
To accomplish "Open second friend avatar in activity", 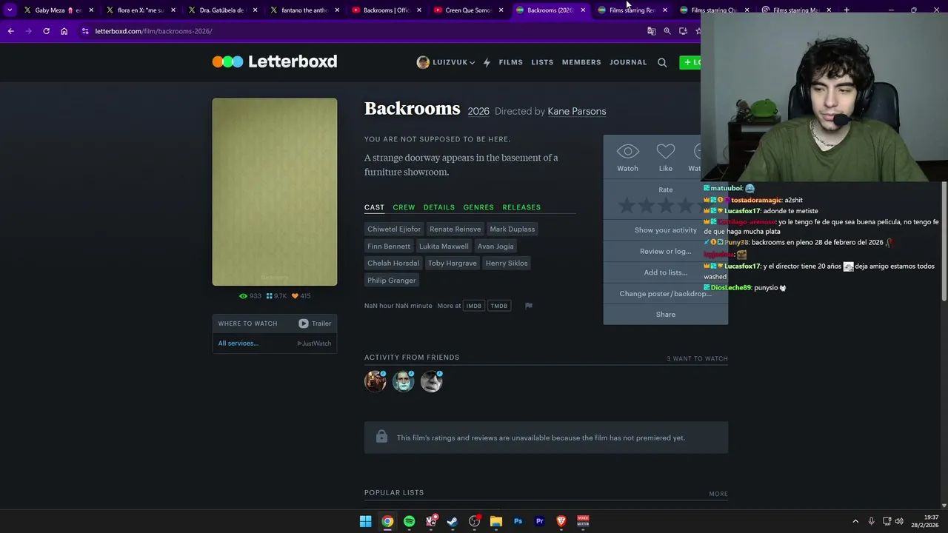I will pos(404,381).
